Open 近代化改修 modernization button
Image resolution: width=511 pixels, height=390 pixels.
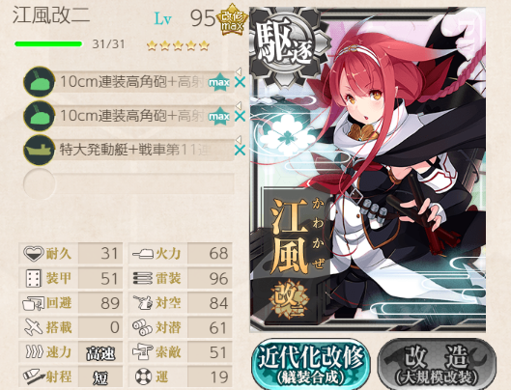[x=311, y=364]
